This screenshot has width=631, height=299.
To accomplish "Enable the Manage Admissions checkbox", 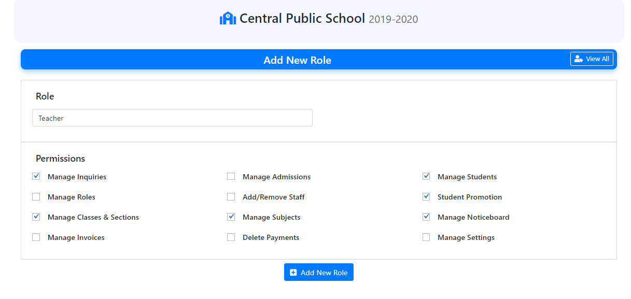I will 231,177.
